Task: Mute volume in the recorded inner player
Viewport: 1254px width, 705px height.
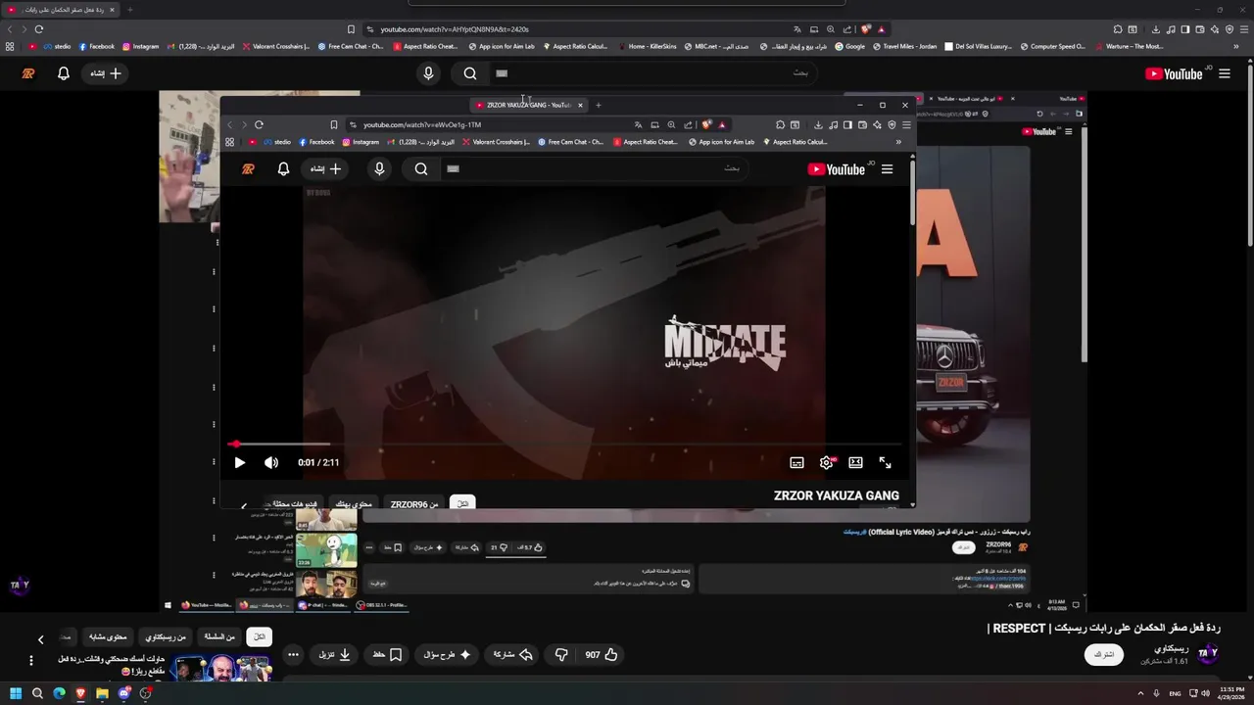Action: [271, 462]
